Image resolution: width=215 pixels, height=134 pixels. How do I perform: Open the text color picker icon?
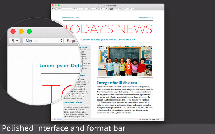97,9
